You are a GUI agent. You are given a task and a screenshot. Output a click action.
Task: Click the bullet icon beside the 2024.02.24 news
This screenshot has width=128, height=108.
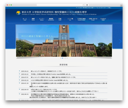(19, 80)
